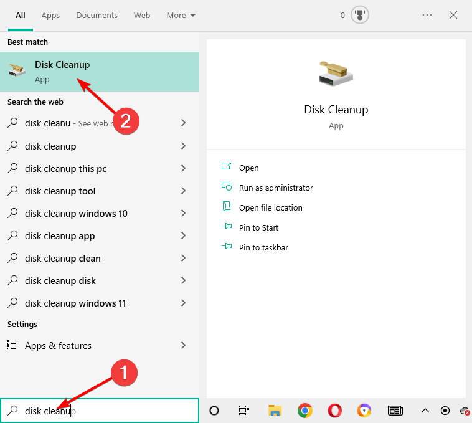Select the 'disk cleanup' web suggestion

[x=100, y=146]
